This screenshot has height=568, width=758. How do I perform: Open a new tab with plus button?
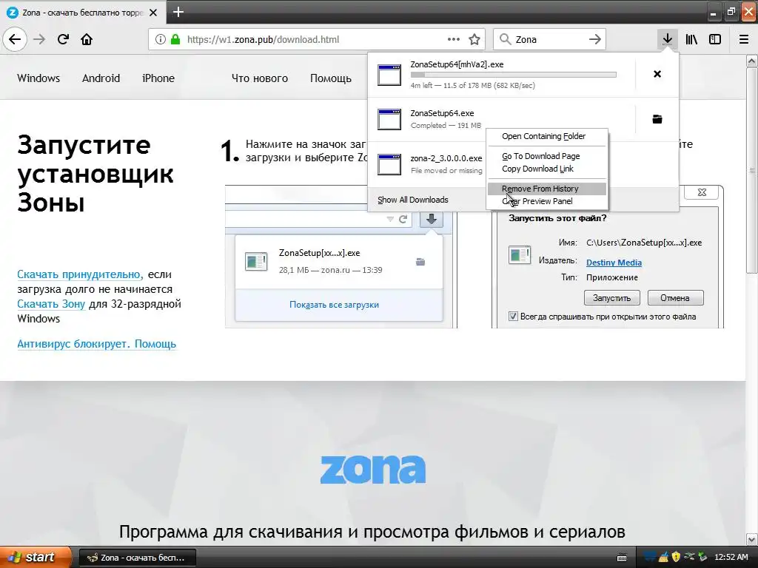click(178, 12)
